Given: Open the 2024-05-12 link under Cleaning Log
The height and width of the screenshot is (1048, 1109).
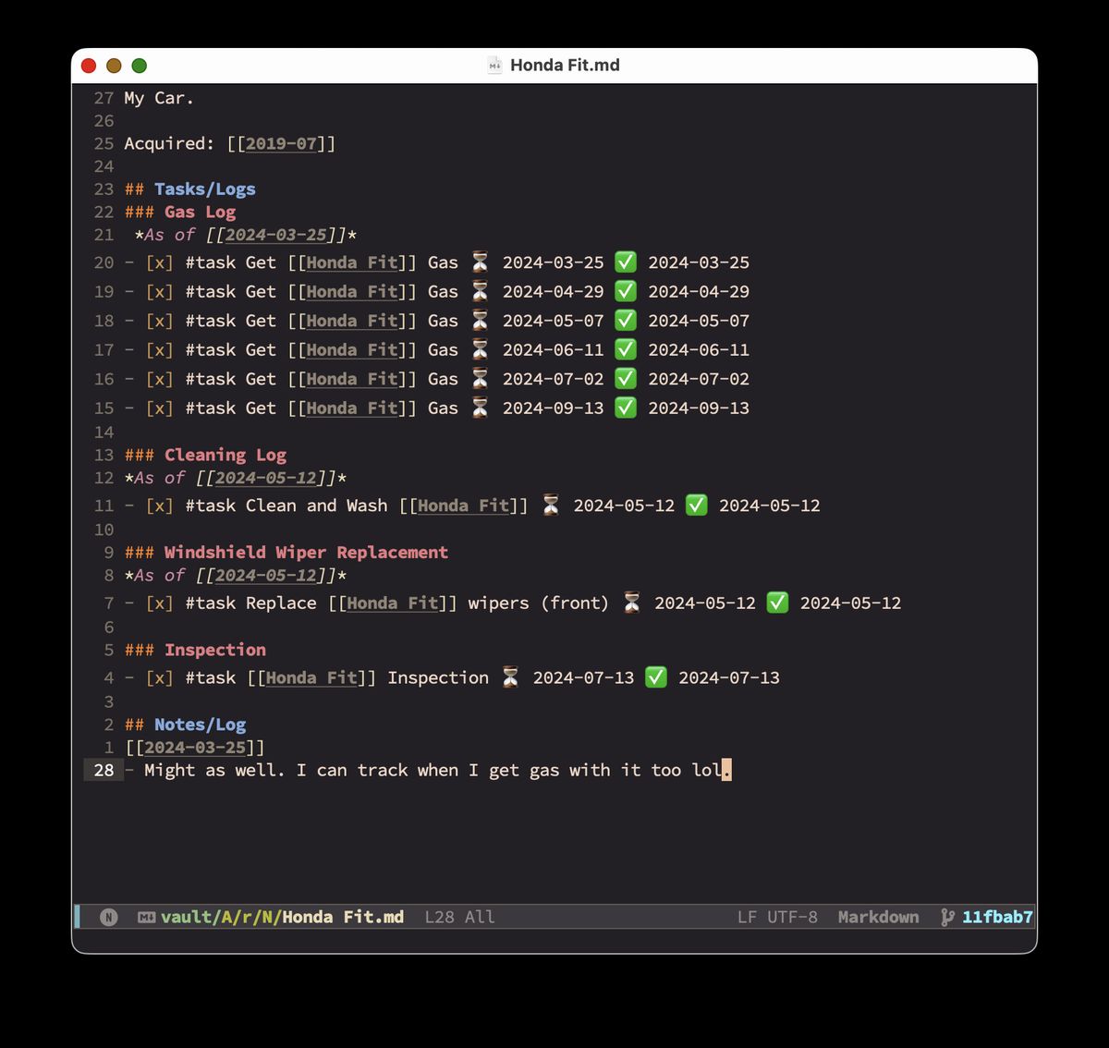Looking at the screenshot, I should [266, 478].
